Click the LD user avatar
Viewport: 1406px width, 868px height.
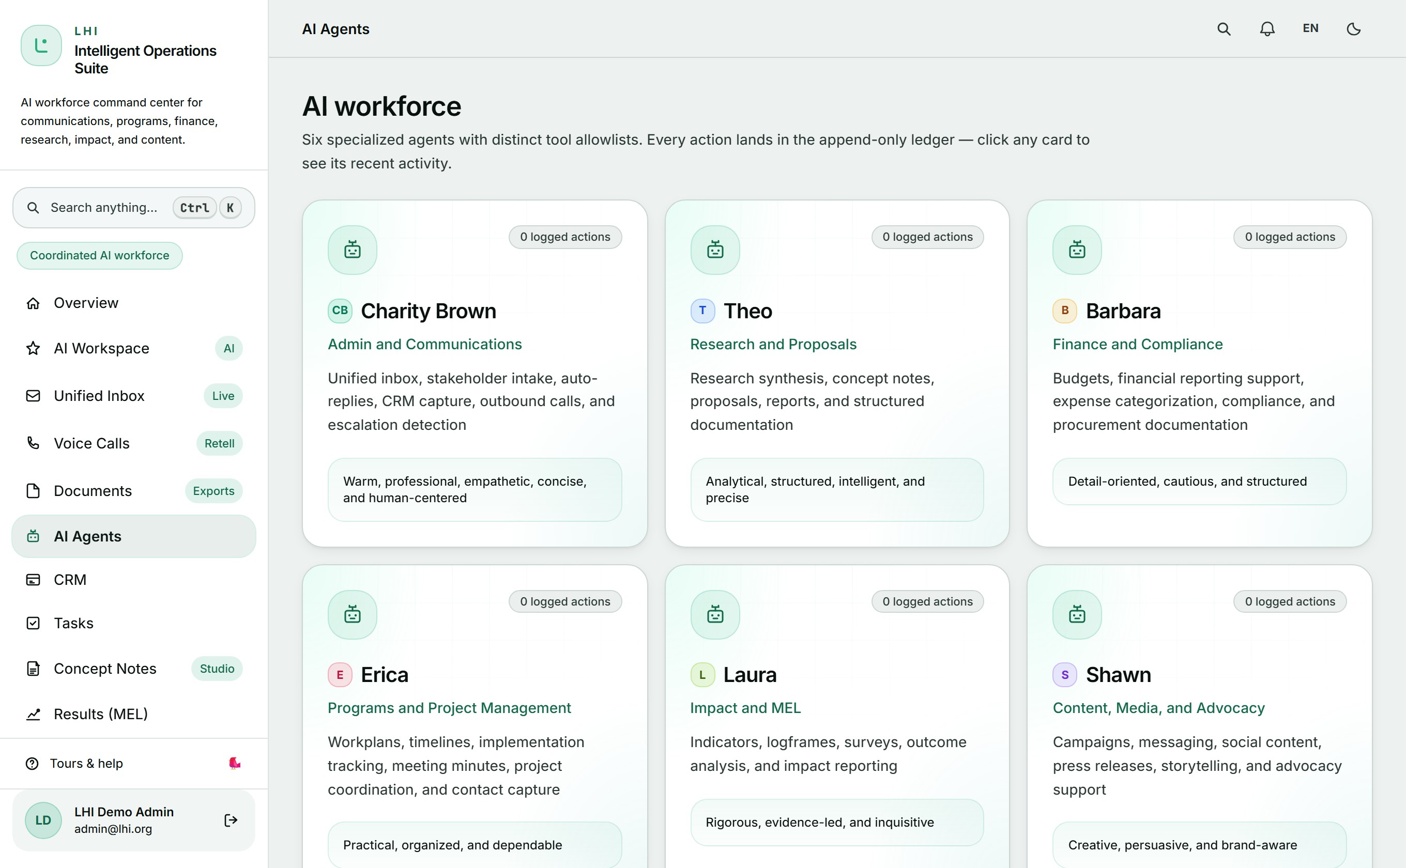(43, 820)
